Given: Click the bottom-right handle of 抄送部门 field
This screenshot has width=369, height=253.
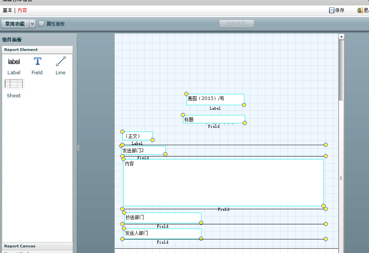Looking at the screenshot, I should pyautogui.click(x=201, y=223).
